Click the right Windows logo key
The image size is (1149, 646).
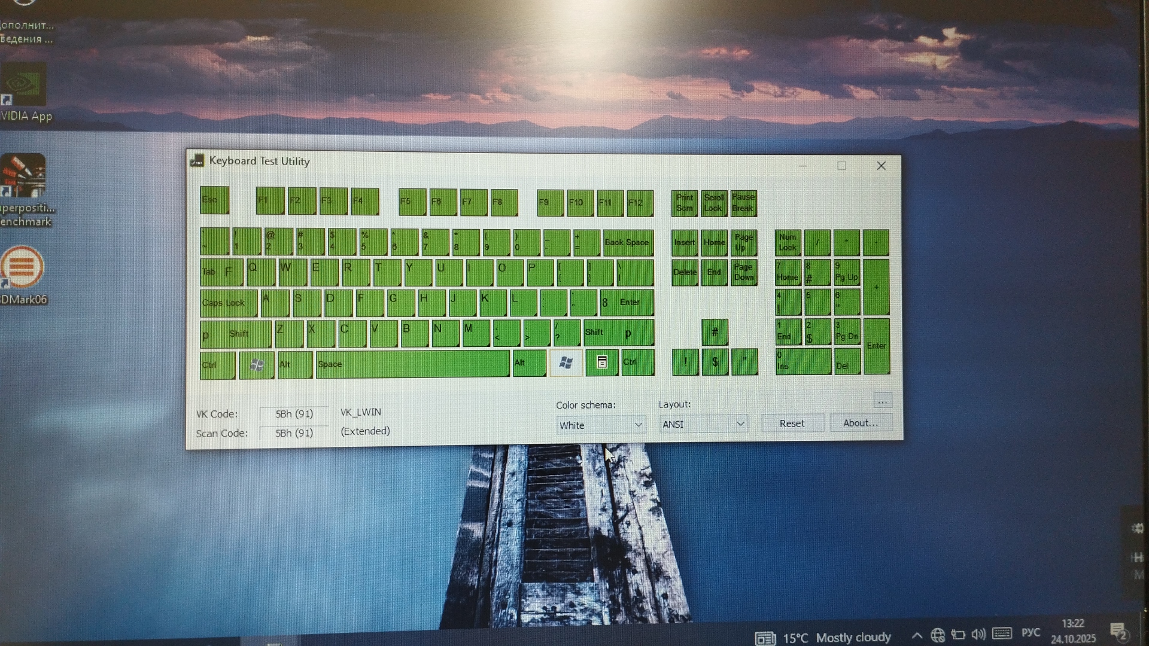click(x=566, y=362)
